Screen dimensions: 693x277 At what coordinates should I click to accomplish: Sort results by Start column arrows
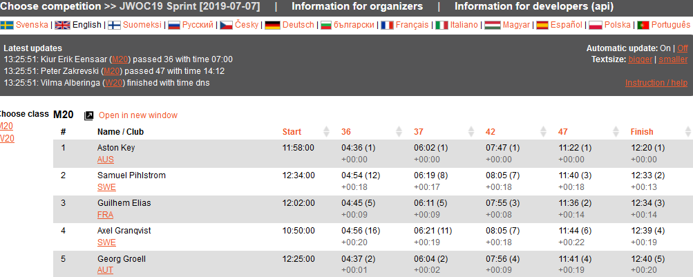(x=327, y=132)
